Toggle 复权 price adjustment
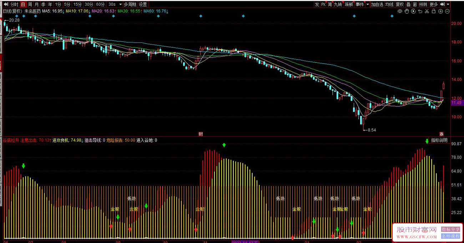This screenshot has width=464, height=243. [399, 5]
